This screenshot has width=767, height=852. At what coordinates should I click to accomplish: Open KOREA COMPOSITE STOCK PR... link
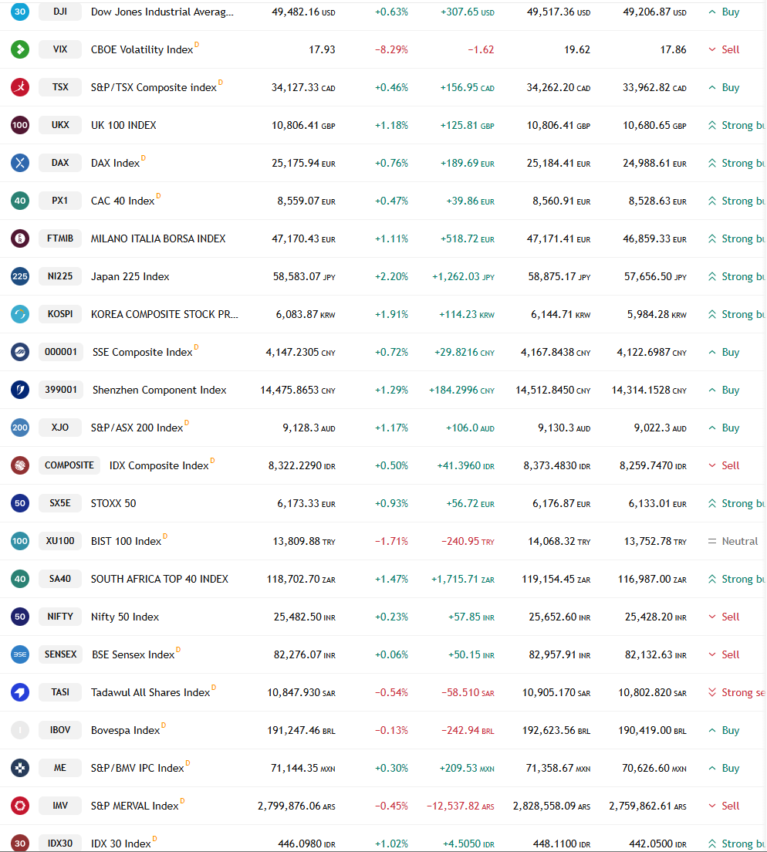164,314
